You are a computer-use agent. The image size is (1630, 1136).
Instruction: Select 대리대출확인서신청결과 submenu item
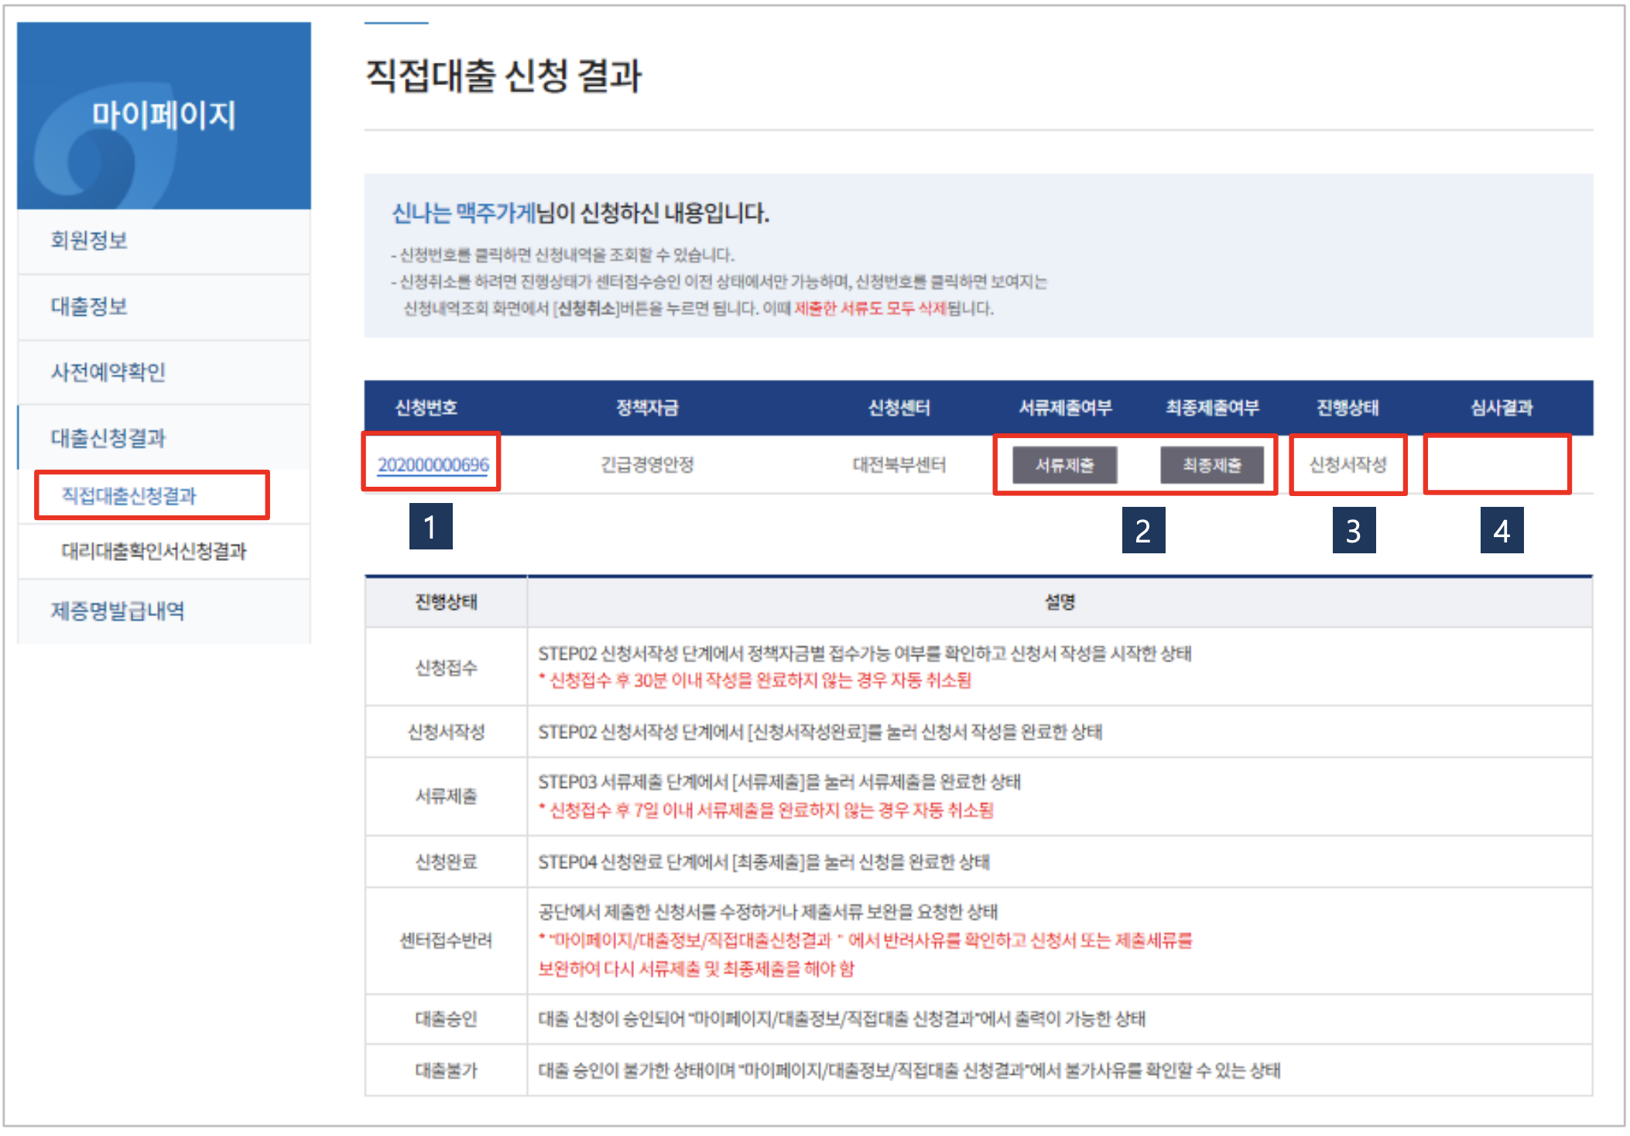coord(154,551)
